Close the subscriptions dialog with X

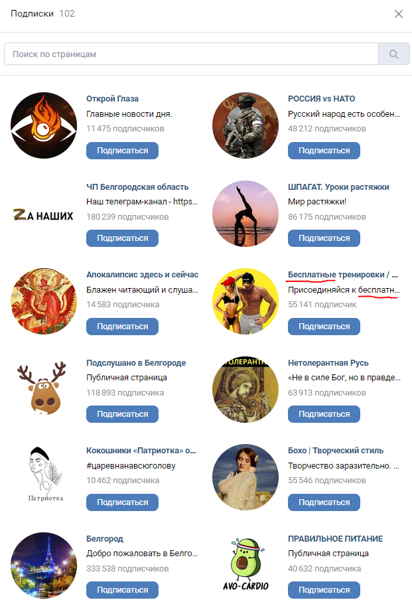[399, 14]
